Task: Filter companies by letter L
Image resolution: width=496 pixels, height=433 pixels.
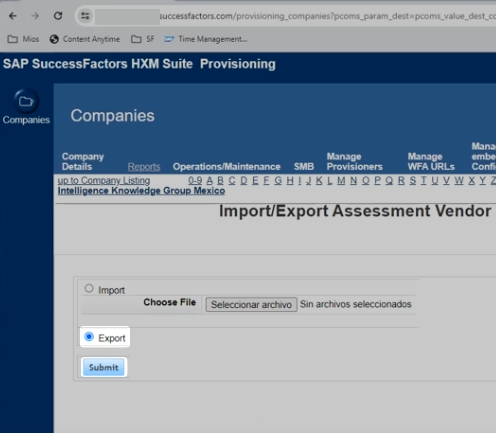Action: point(330,181)
